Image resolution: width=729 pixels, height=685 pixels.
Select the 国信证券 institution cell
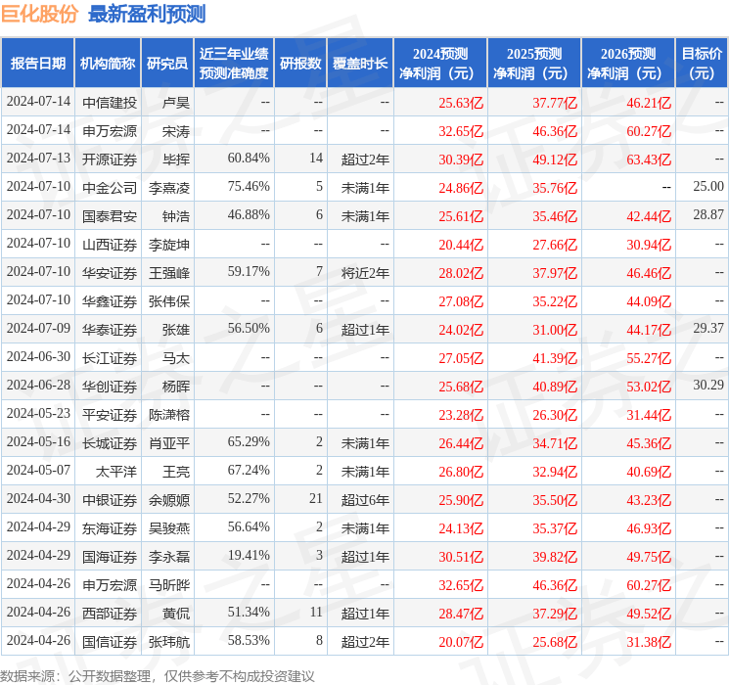[110, 642]
